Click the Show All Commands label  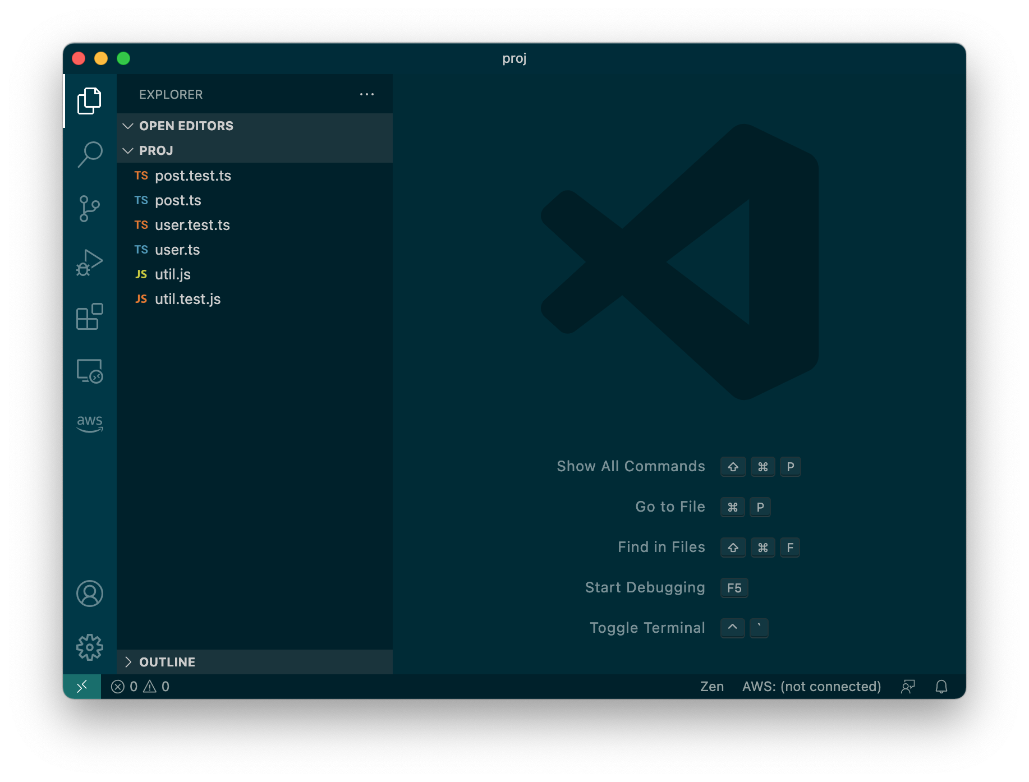point(631,466)
